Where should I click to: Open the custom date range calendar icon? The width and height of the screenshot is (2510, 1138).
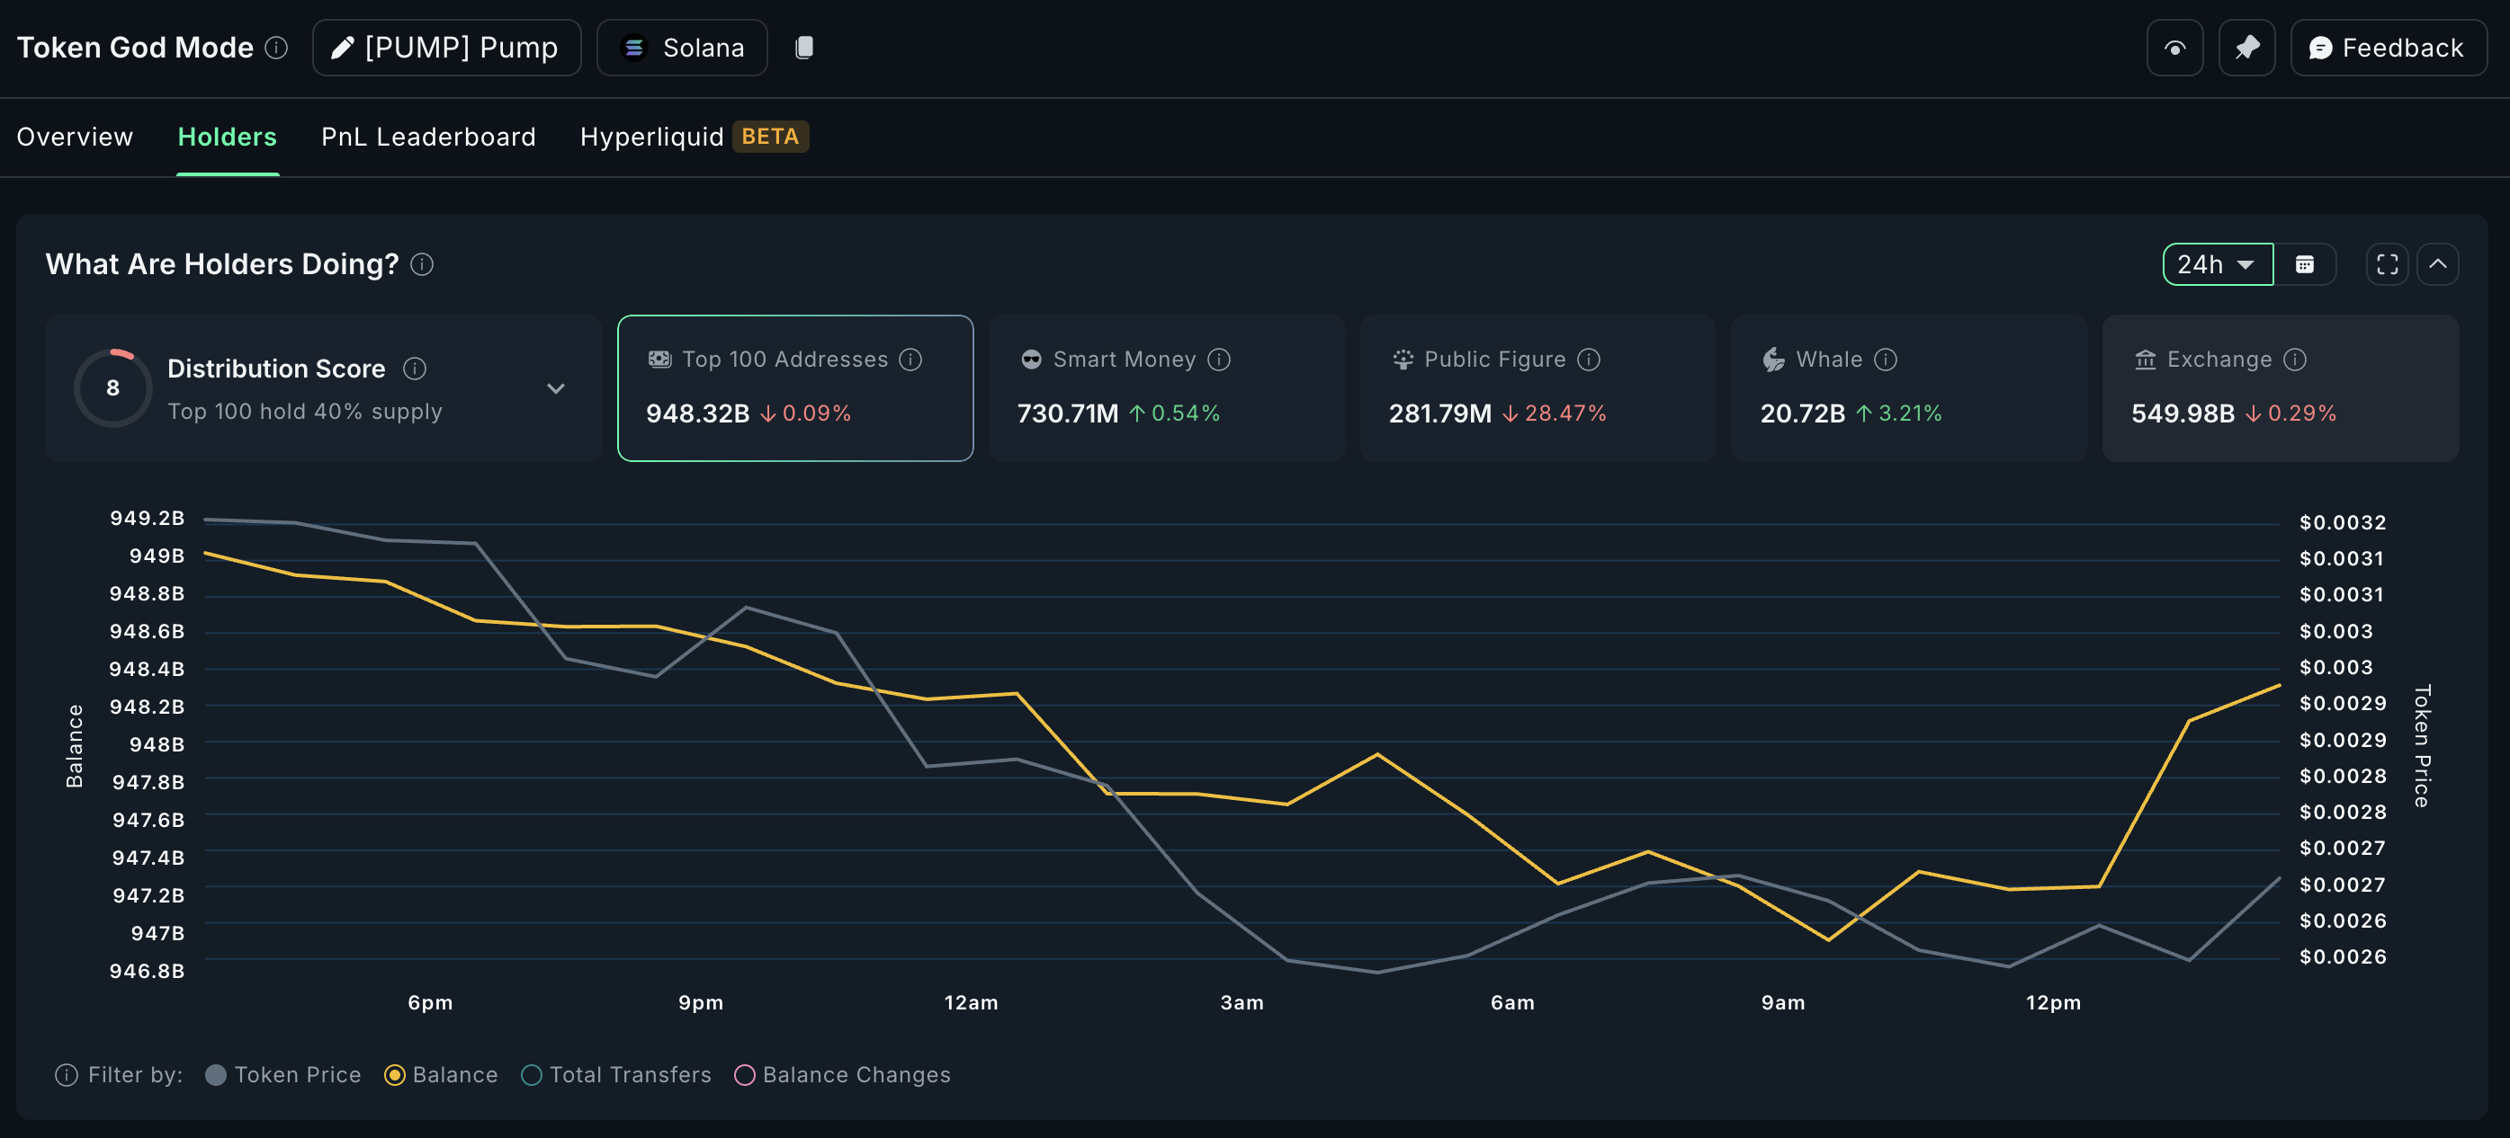click(x=2306, y=262)
